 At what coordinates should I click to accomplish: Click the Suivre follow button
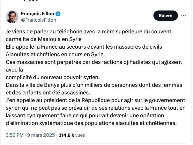(x=165, y=16)
